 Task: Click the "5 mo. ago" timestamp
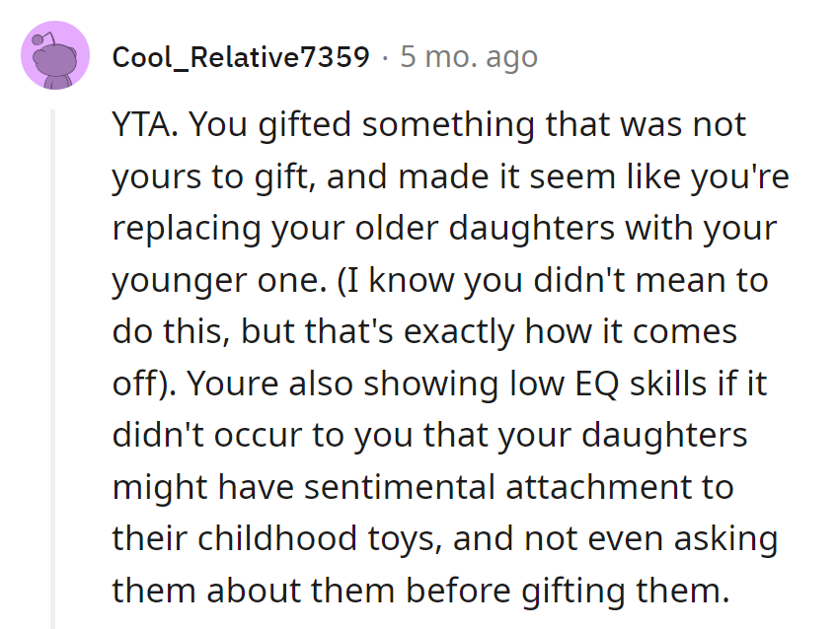click(x=468, y=57)
